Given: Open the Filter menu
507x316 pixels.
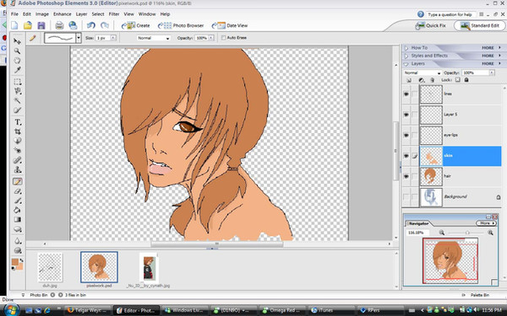Looking at the screenshot, I should 114,14.
